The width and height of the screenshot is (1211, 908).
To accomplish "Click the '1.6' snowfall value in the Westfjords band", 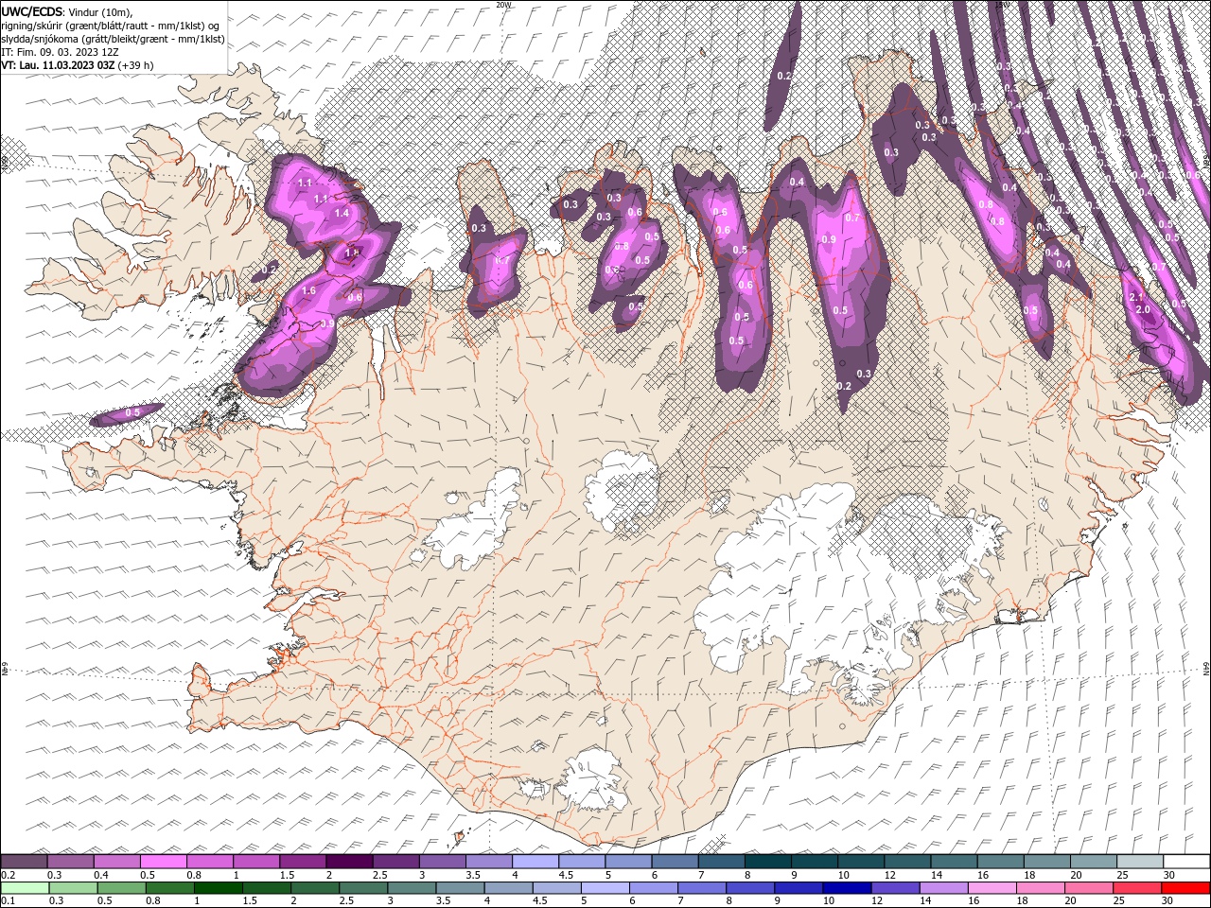I will tap(308, 291).
